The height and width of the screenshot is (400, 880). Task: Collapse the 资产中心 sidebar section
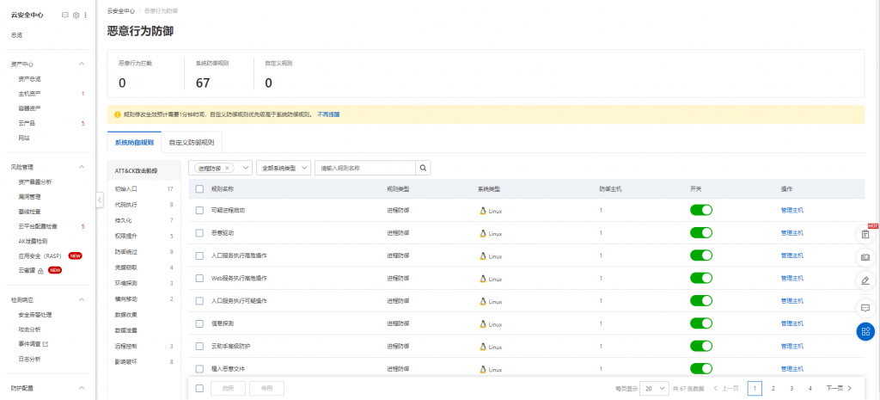click(82, 65)
